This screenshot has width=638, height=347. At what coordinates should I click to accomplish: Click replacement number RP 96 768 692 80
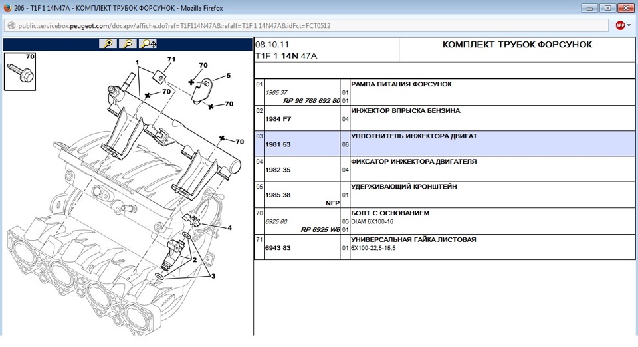311,101
